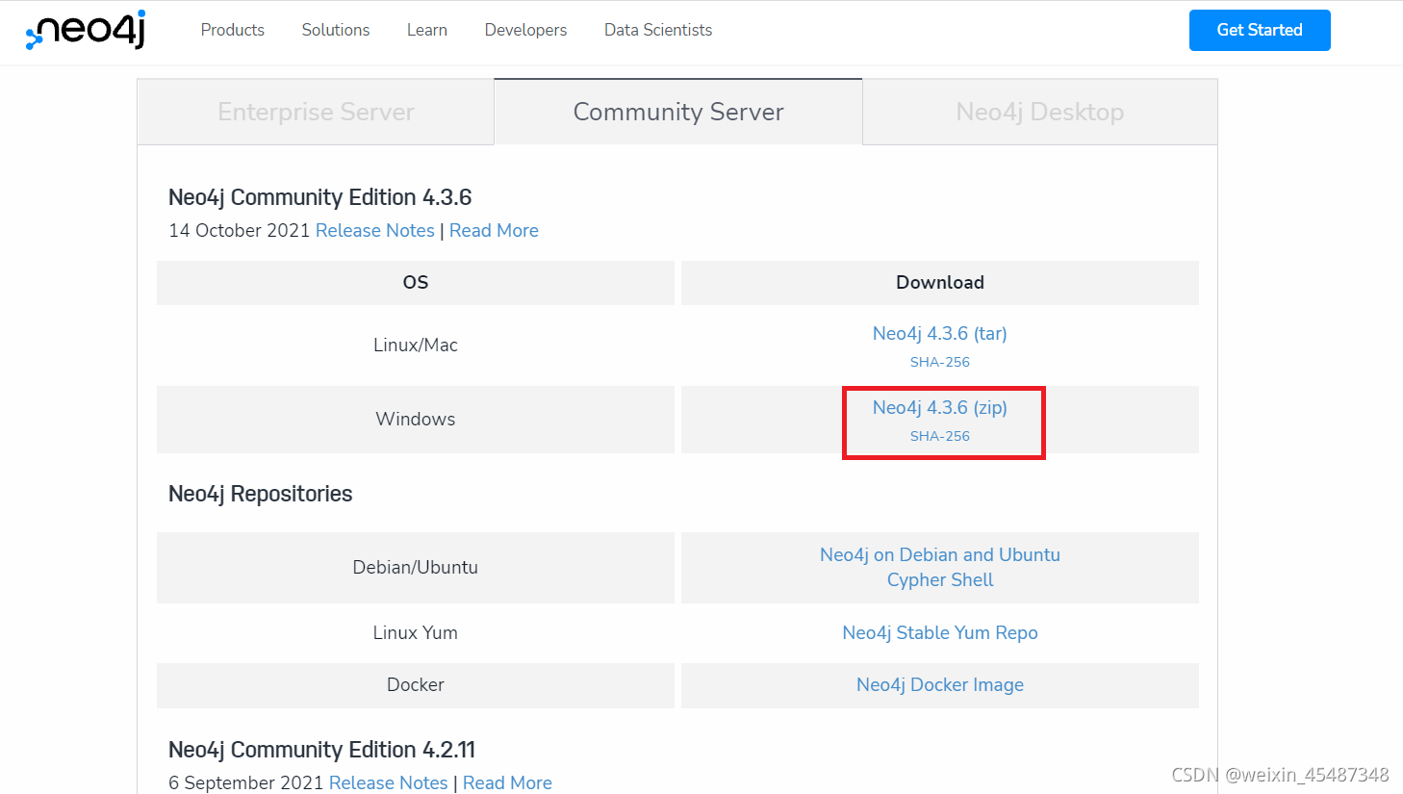Download the Neo4j 4.3.6 (zip) file

(940, 407)
